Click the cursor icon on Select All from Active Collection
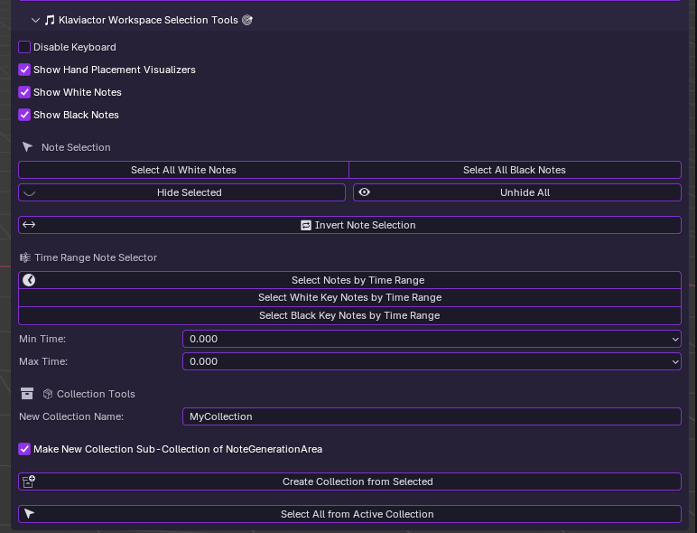The width and height of the screenshot is (697, 533). (29, 514)
